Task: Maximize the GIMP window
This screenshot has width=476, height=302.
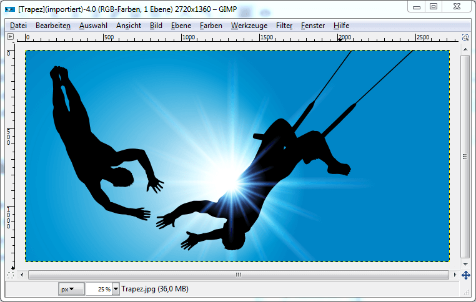Action: (x=434, y=7)
